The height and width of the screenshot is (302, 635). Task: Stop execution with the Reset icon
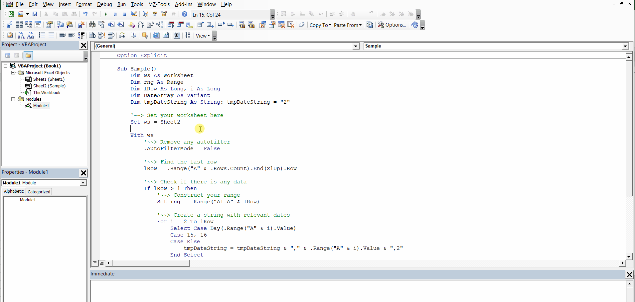124,14
